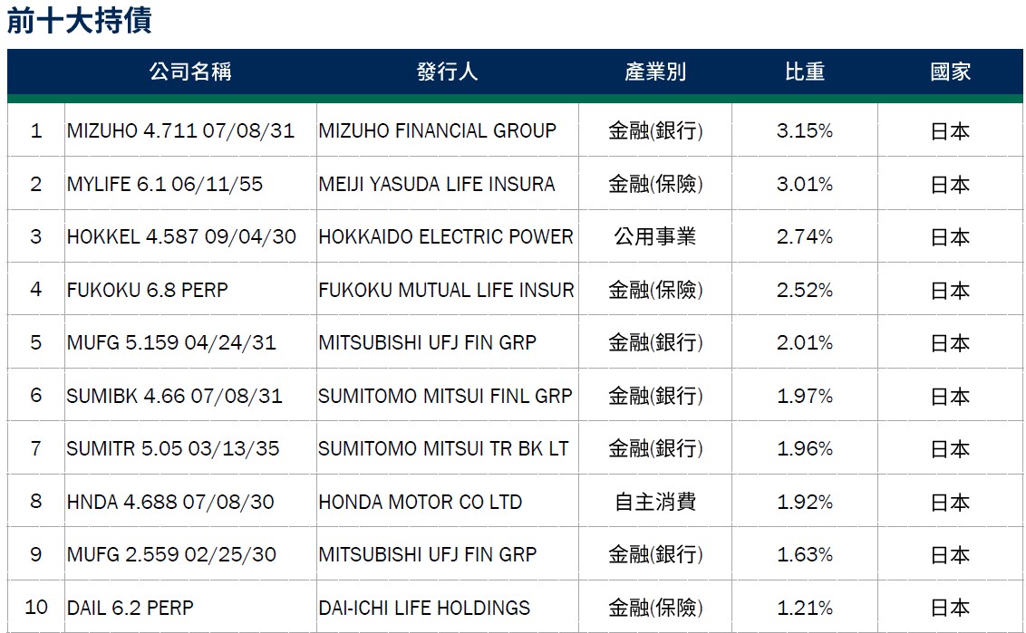Click the 發行人 column header
Viewport: 1026px width, 633px height.
[x=447, y=72]
